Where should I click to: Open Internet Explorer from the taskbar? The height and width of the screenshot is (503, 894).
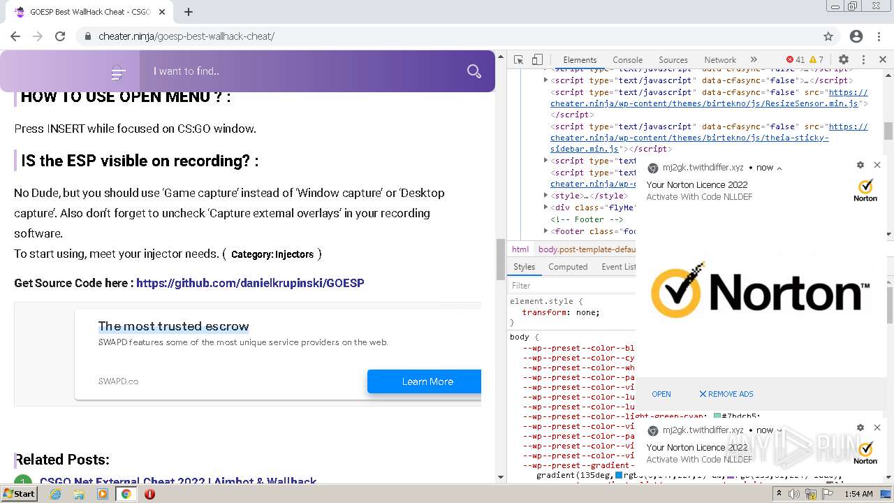pos(56,494)
